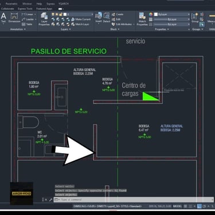Click white swatch in ByLayer color box
Viewport: 215px width, 215px height.
156,14
